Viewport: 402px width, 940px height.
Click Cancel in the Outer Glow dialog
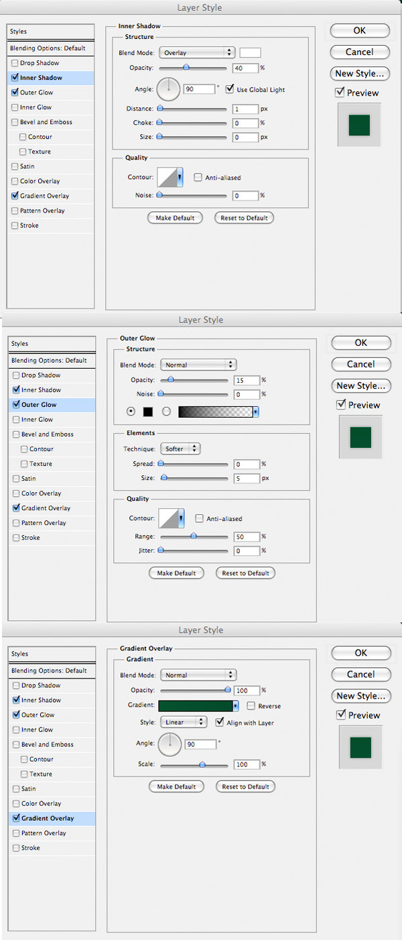(x=360, y=364)
